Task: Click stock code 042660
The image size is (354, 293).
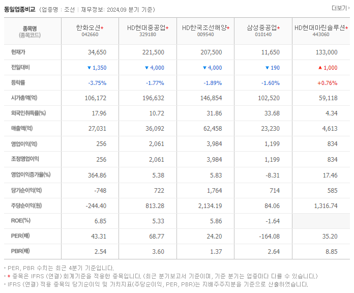Action: pyautogui.click(x=90, y=35)
